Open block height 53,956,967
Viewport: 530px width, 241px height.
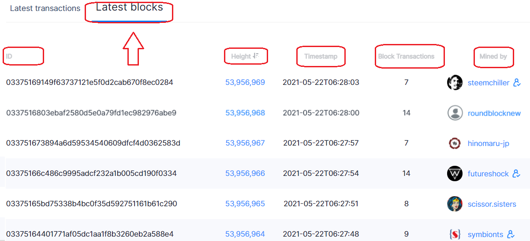tap(245, 143)
